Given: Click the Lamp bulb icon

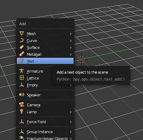Looking at the screenshot, I should click(22, 111).
